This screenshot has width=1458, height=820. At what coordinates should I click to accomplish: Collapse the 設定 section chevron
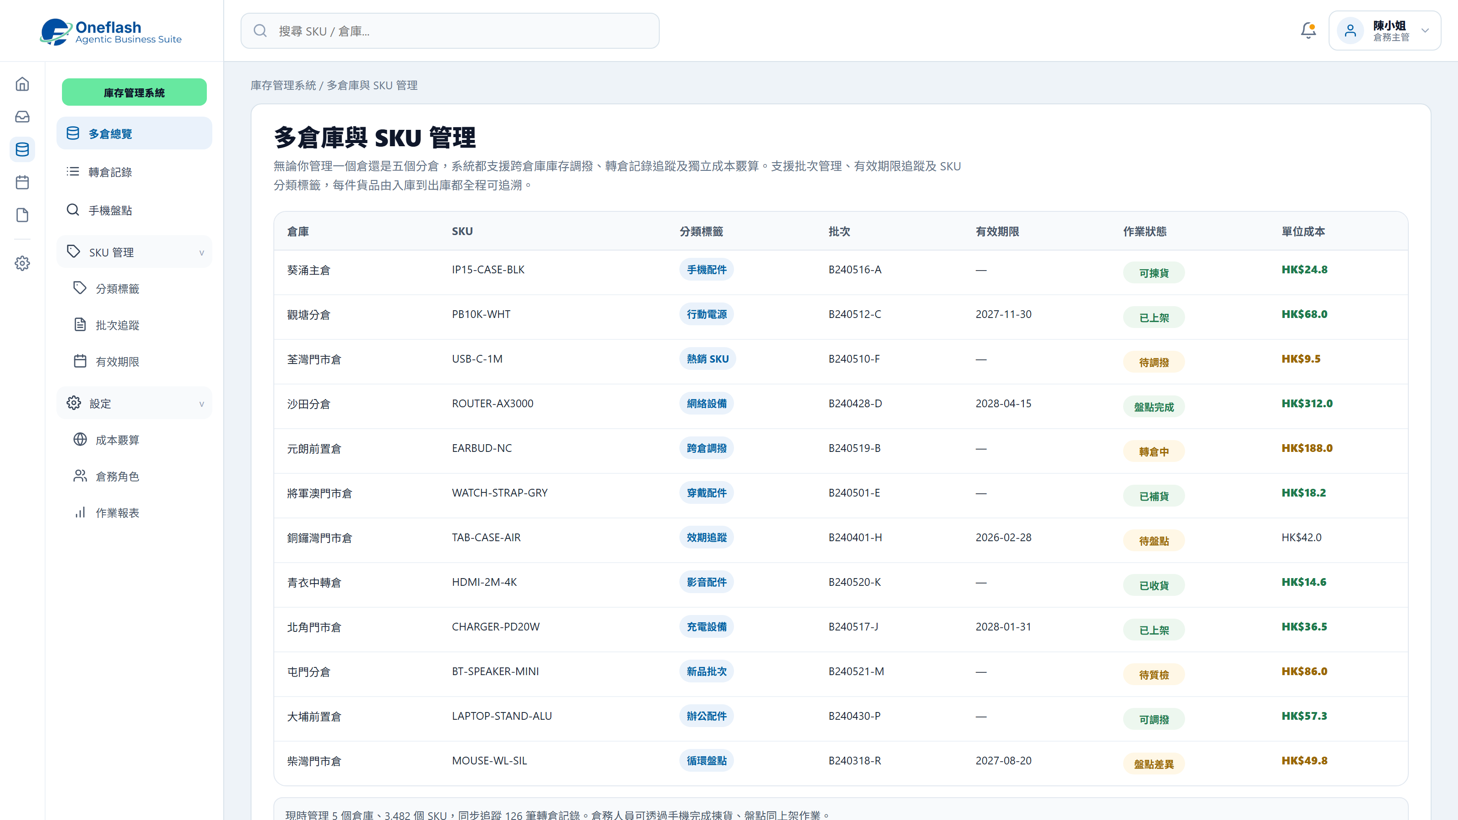coord(201,404)
